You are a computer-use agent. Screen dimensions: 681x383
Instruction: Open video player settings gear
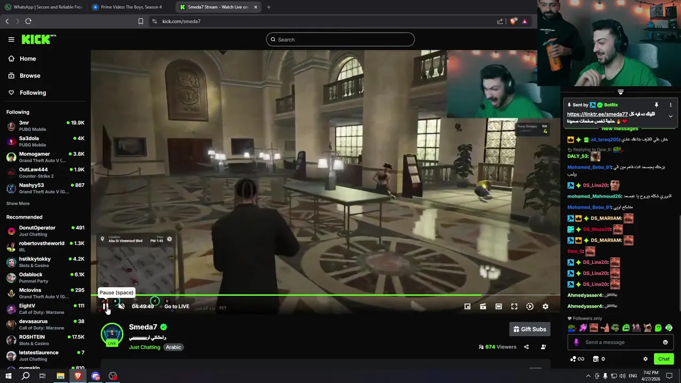(x=545, y=306)
